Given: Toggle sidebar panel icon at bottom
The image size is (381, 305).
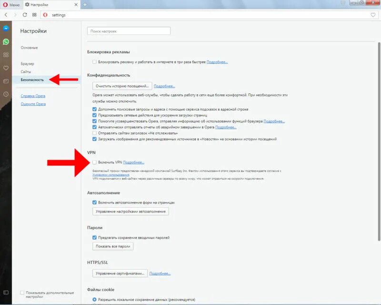Looking at the screenshot, I should coord(6,293).
